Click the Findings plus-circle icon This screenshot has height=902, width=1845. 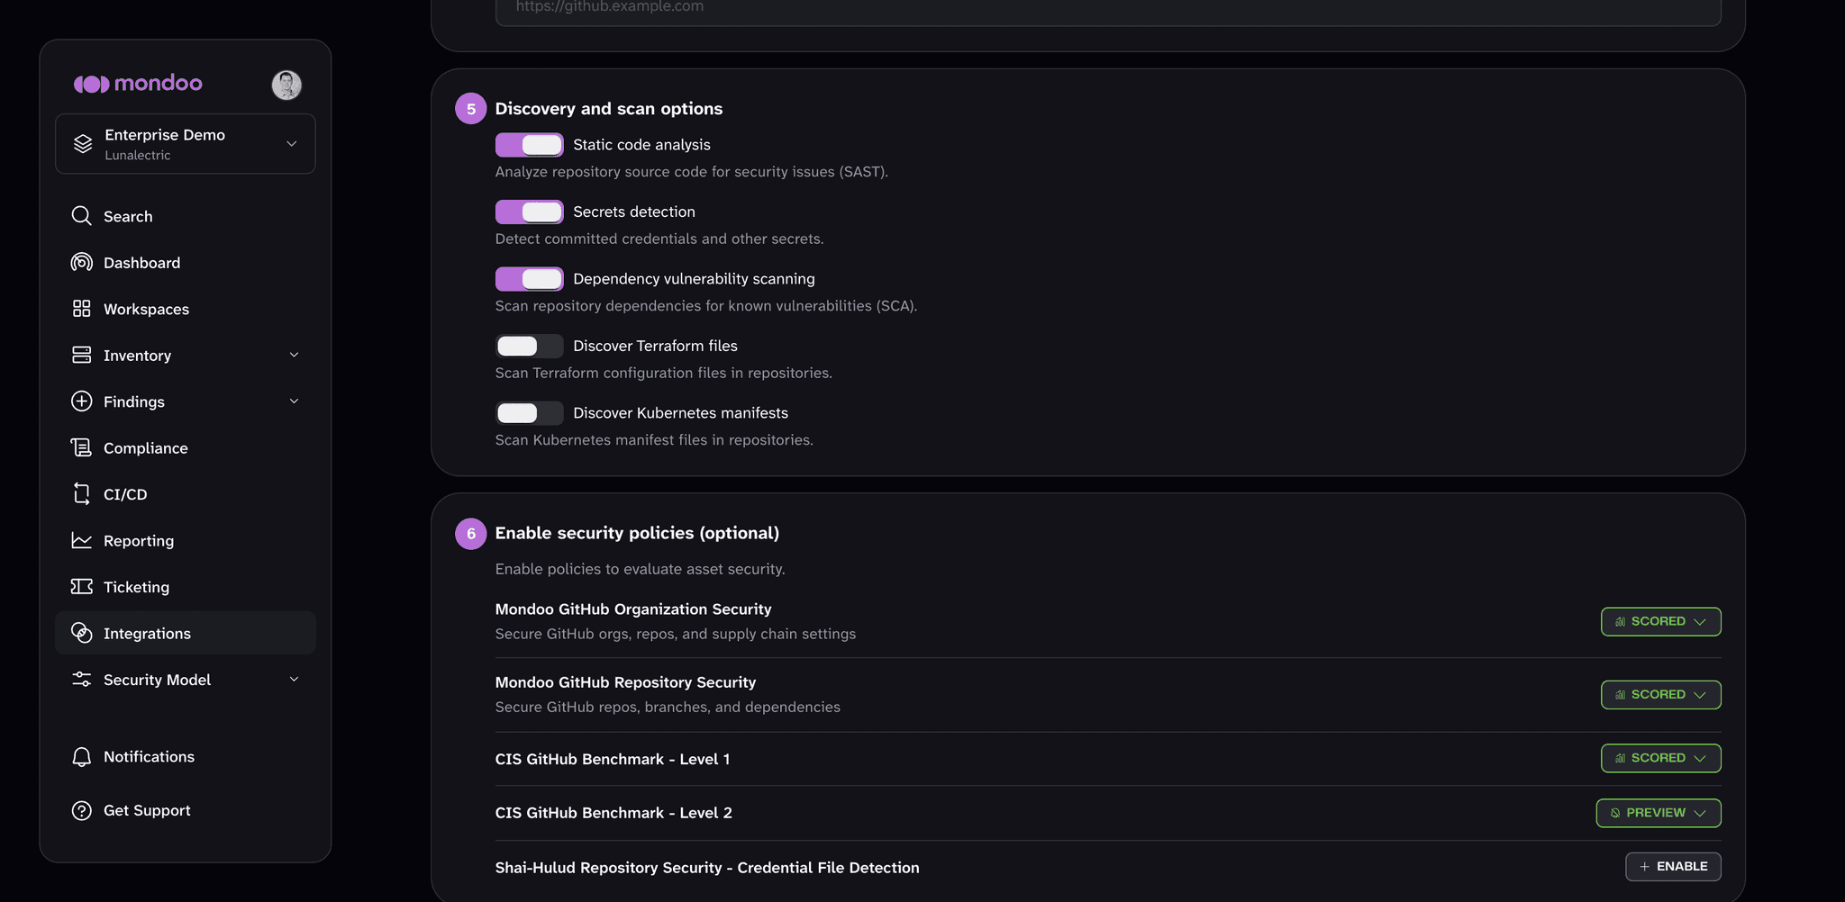(82, 401)
